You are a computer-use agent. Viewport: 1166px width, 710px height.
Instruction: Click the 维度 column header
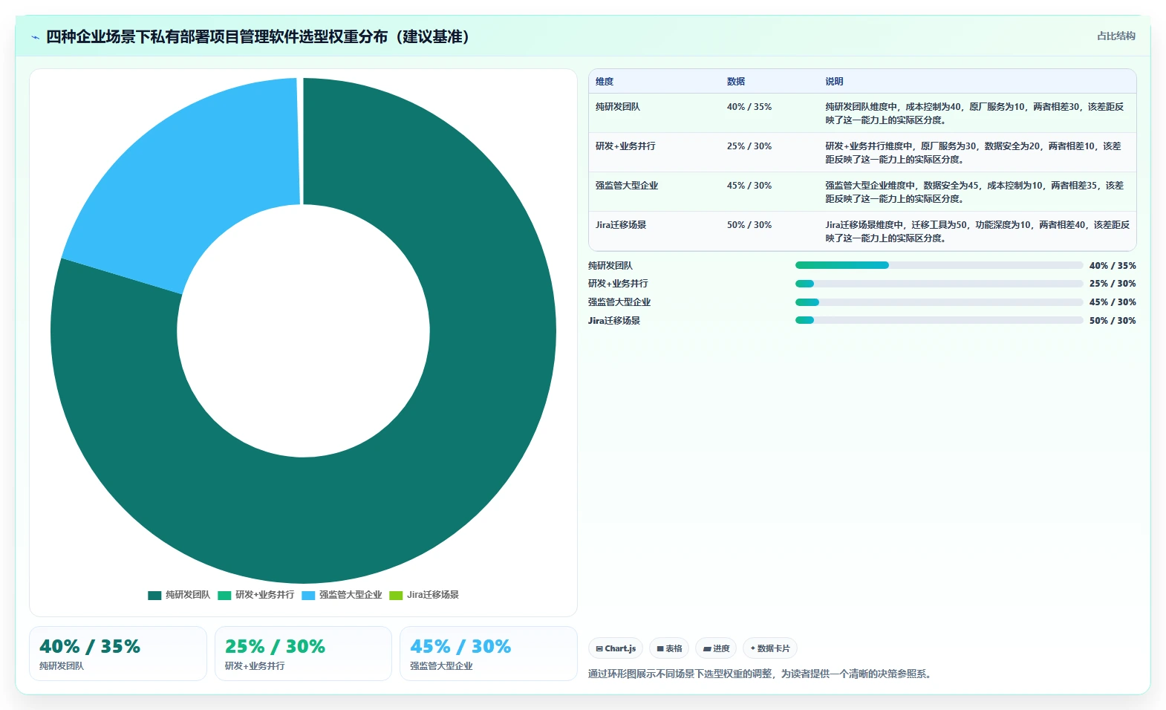(x=605, y=82)
